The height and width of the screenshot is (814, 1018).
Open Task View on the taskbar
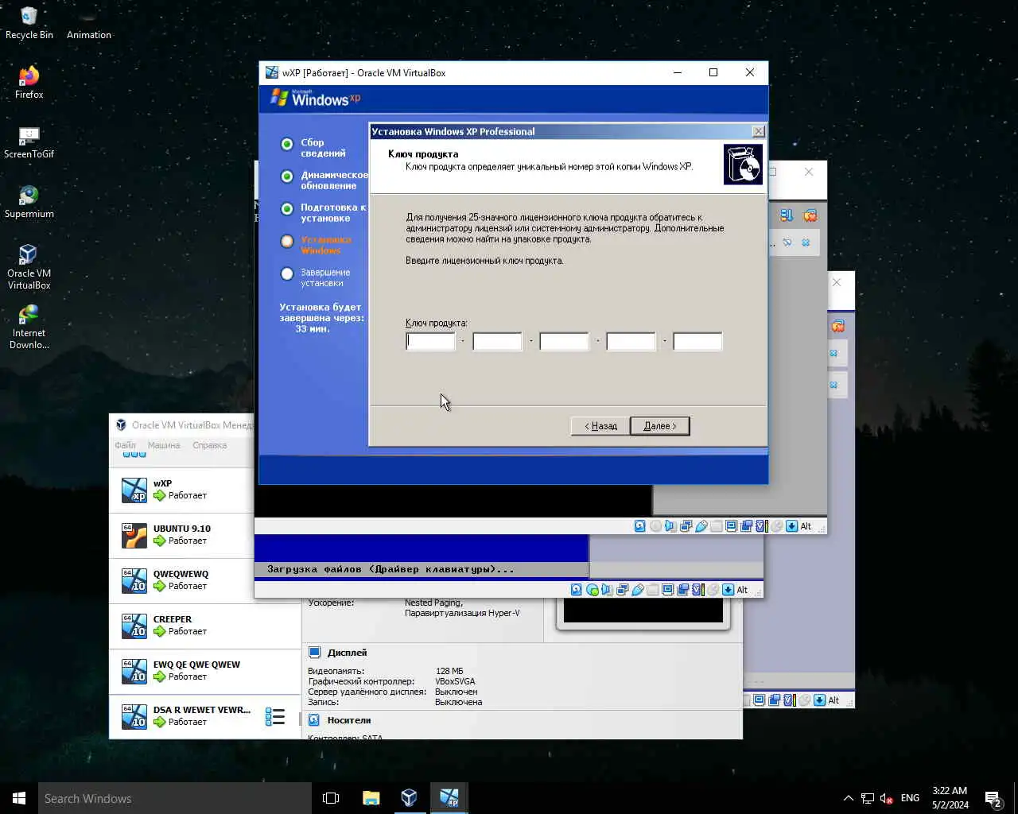click(x=331, y=798)
